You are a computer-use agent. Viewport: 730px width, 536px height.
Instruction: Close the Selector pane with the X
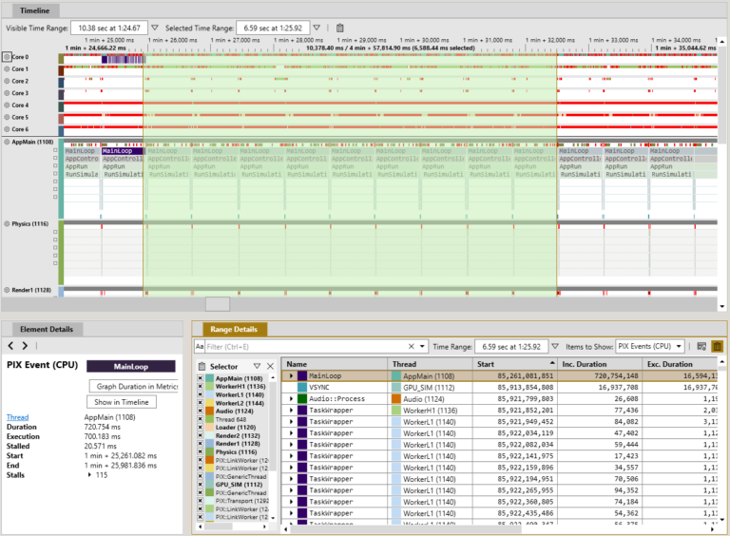pyautogui.click(x=270, y=366)
